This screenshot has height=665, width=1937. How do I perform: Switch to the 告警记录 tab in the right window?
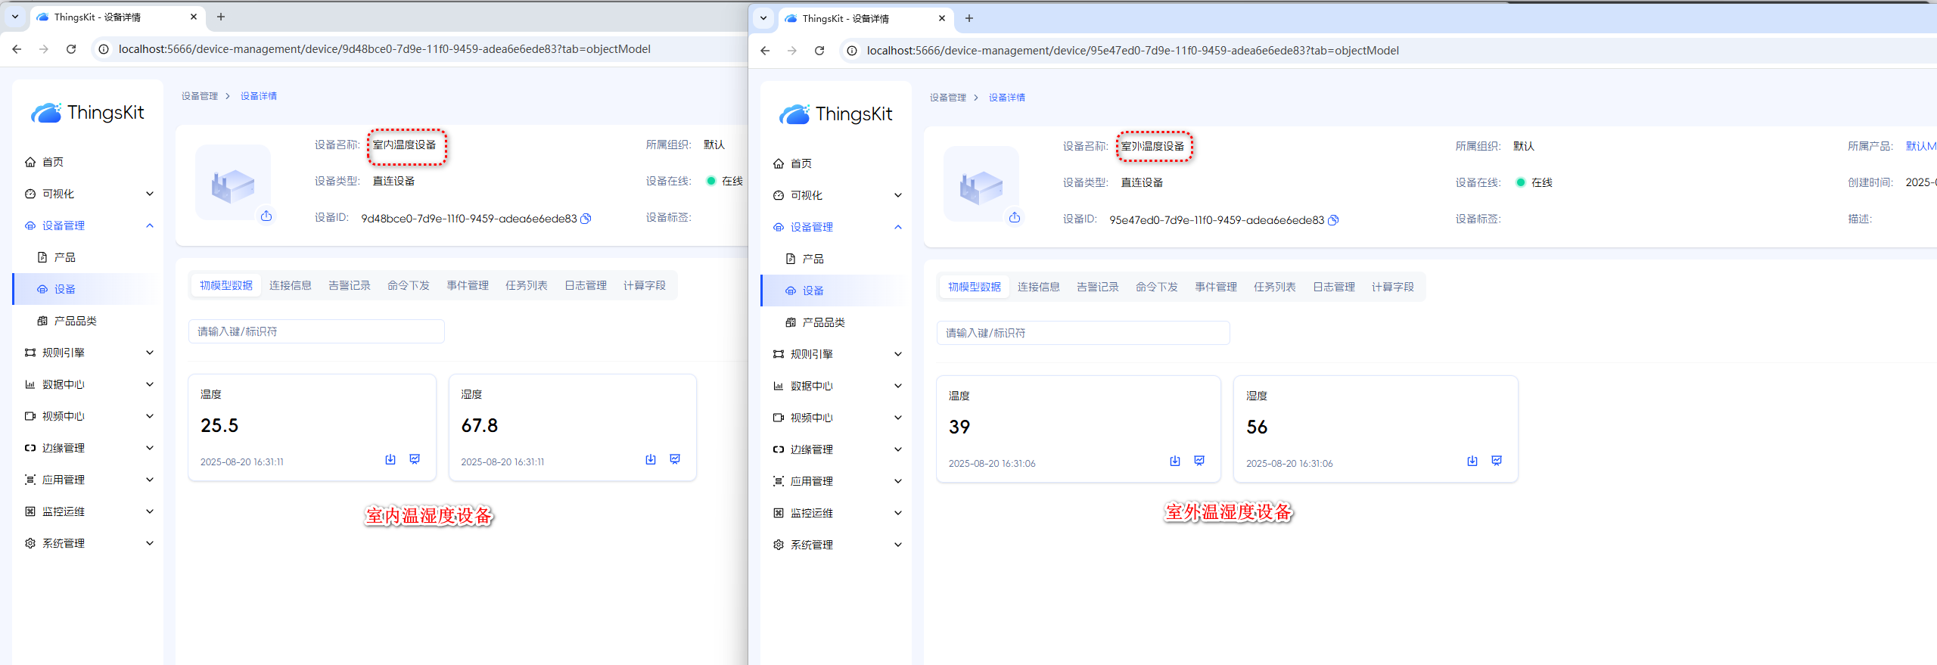pyautogui.click(x=1097, y=287)
